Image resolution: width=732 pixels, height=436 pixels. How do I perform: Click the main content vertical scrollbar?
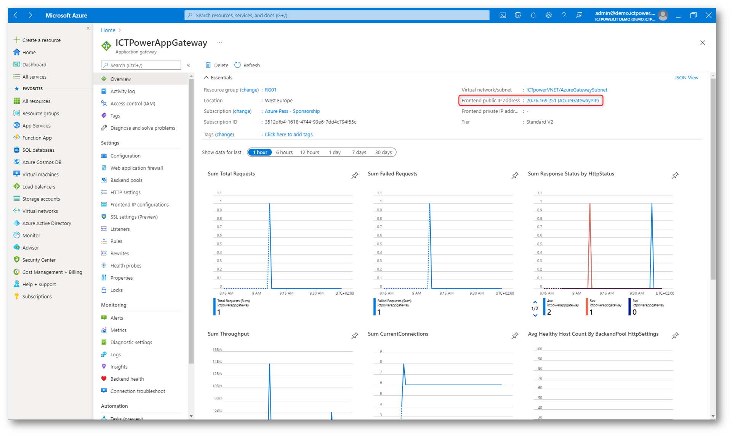pyautogui.click(x=713, y=179)
